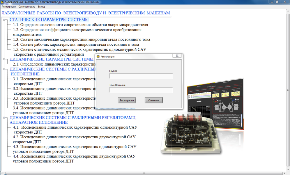290x175 pixels.
Task: Open lab 4.4 двухконтурной САУ угловым положением
Action: coord(74,159)
